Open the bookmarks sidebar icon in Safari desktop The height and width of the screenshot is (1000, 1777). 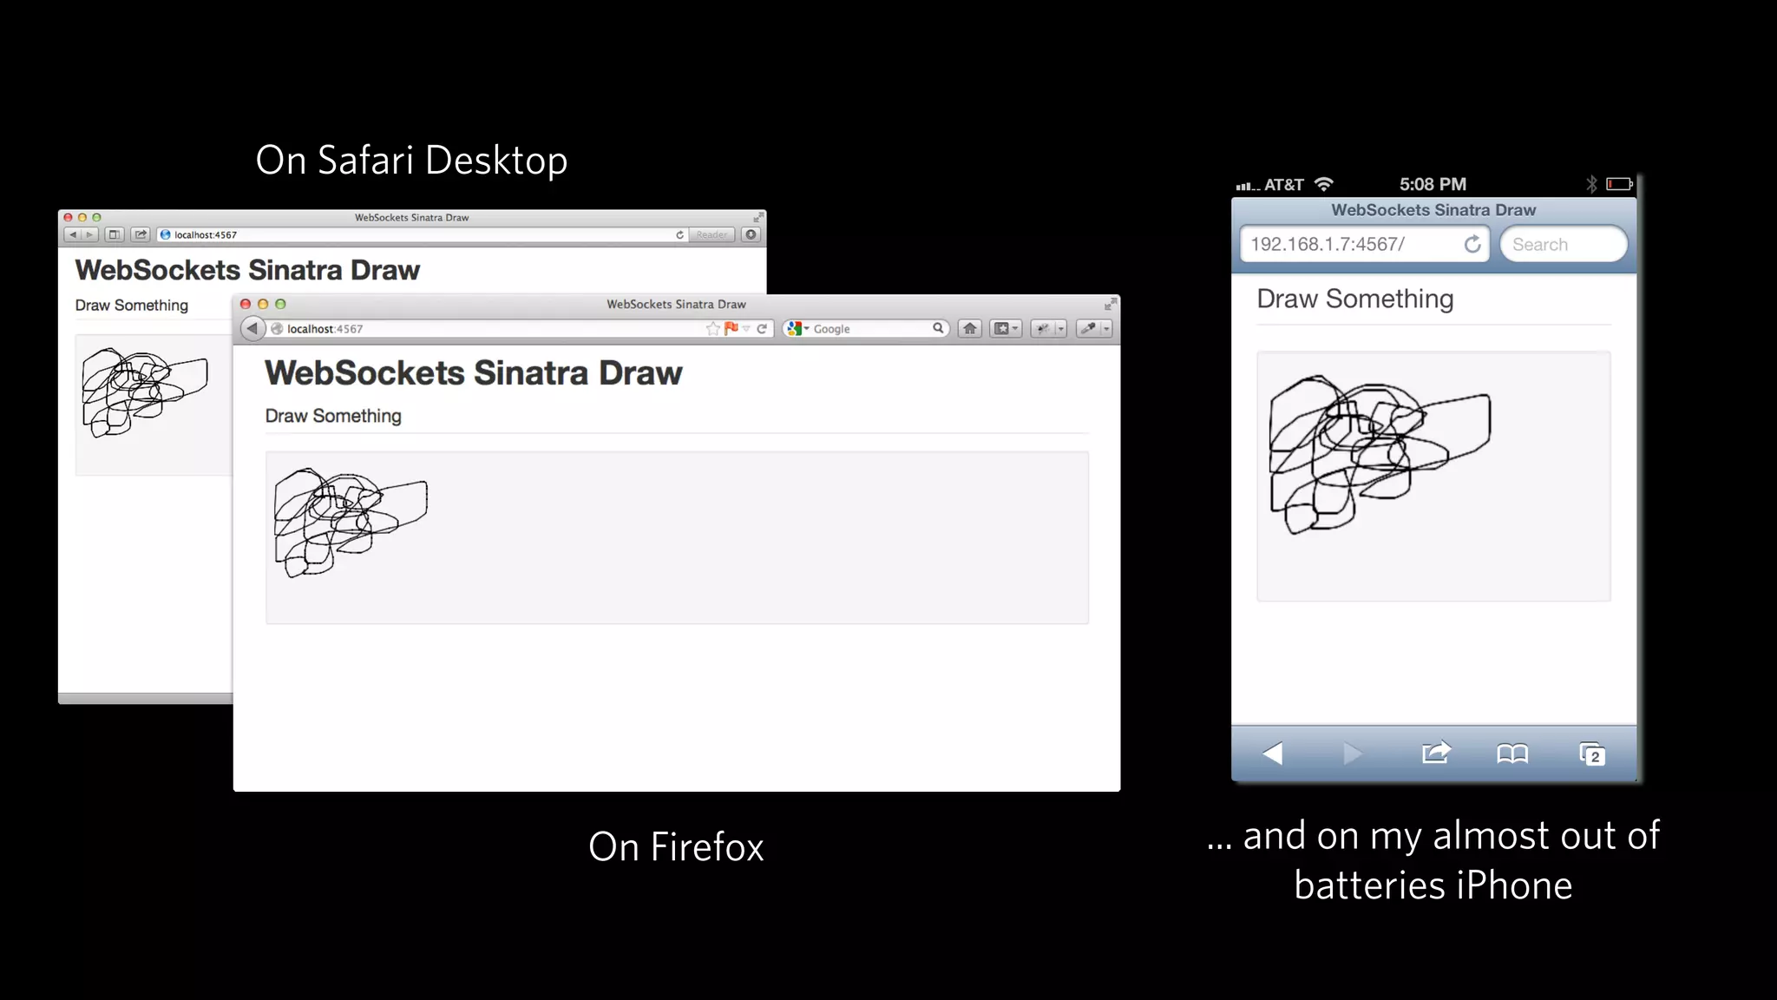click(x=114, y=234)
